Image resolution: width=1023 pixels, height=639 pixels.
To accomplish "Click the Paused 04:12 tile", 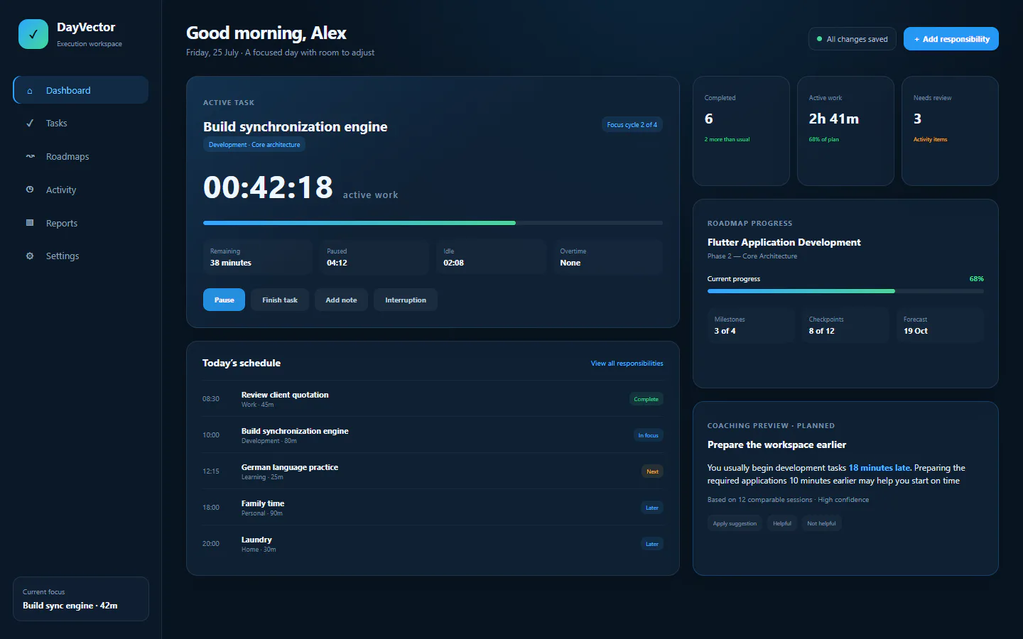I will [374, 257].
